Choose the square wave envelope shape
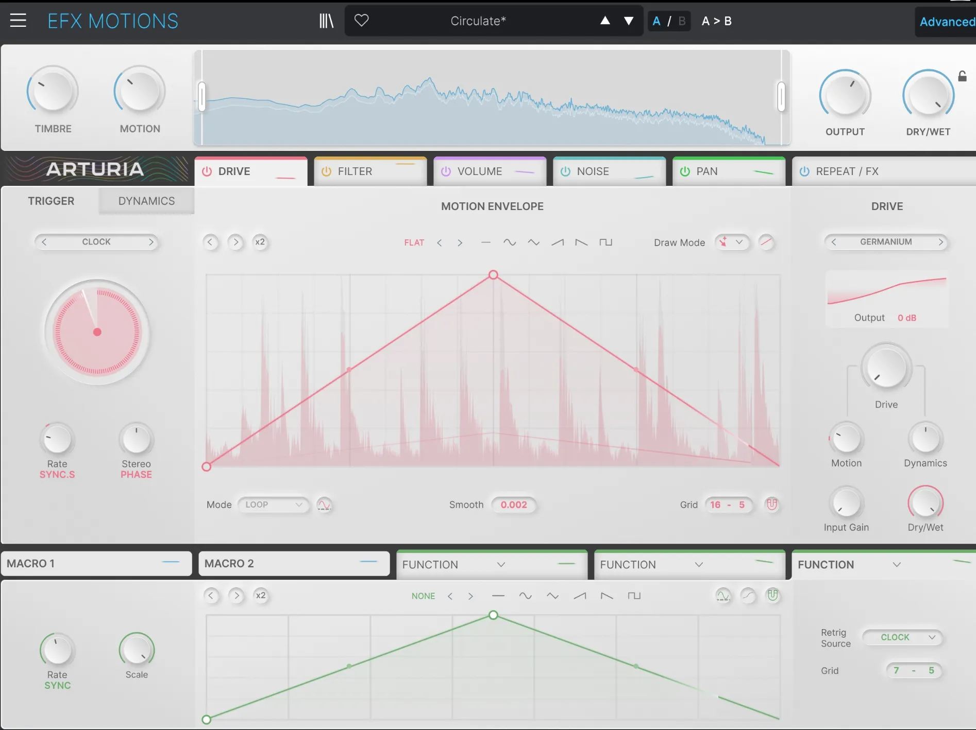 tap(606, 242)
